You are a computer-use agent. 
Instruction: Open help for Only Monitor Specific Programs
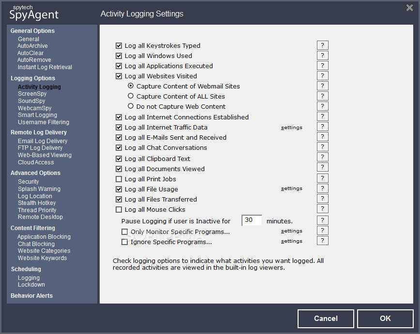tap(322, 231)
